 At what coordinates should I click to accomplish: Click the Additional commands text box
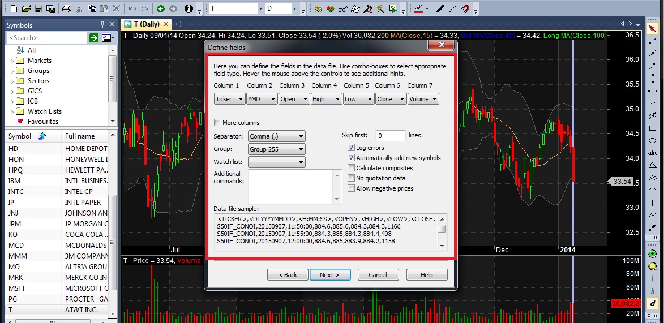[x=295, y=187]
